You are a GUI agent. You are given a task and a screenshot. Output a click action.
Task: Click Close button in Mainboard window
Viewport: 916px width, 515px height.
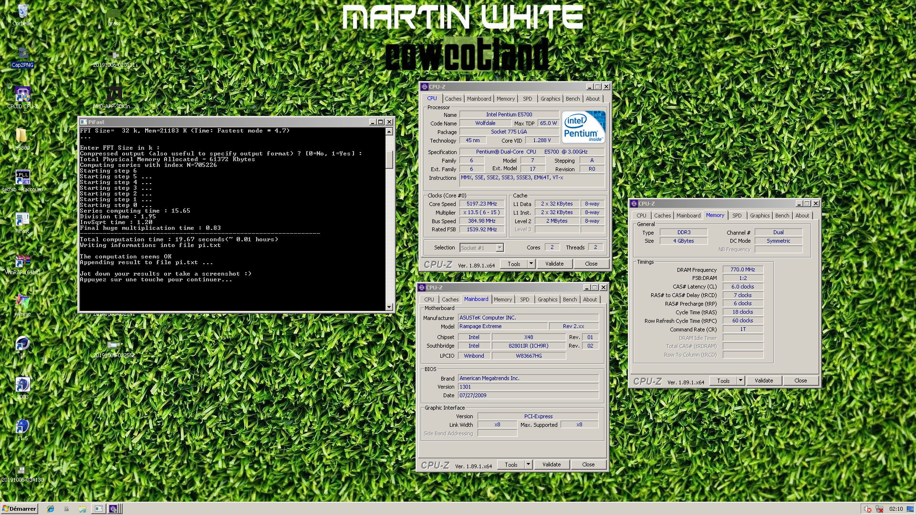[x=588, y=464]
